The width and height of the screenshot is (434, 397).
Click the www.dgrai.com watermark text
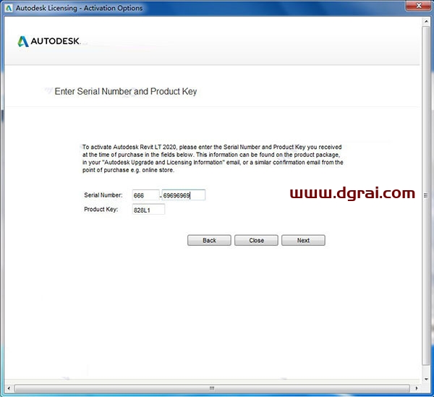pyautogui.click(x=352, y=193)
